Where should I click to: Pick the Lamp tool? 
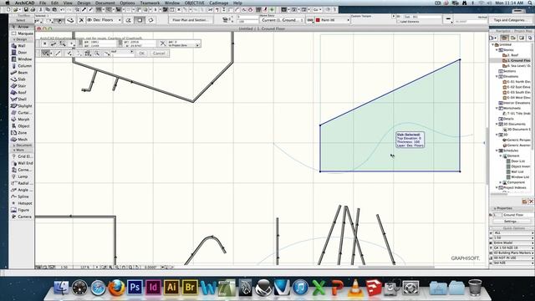(22, 176)
